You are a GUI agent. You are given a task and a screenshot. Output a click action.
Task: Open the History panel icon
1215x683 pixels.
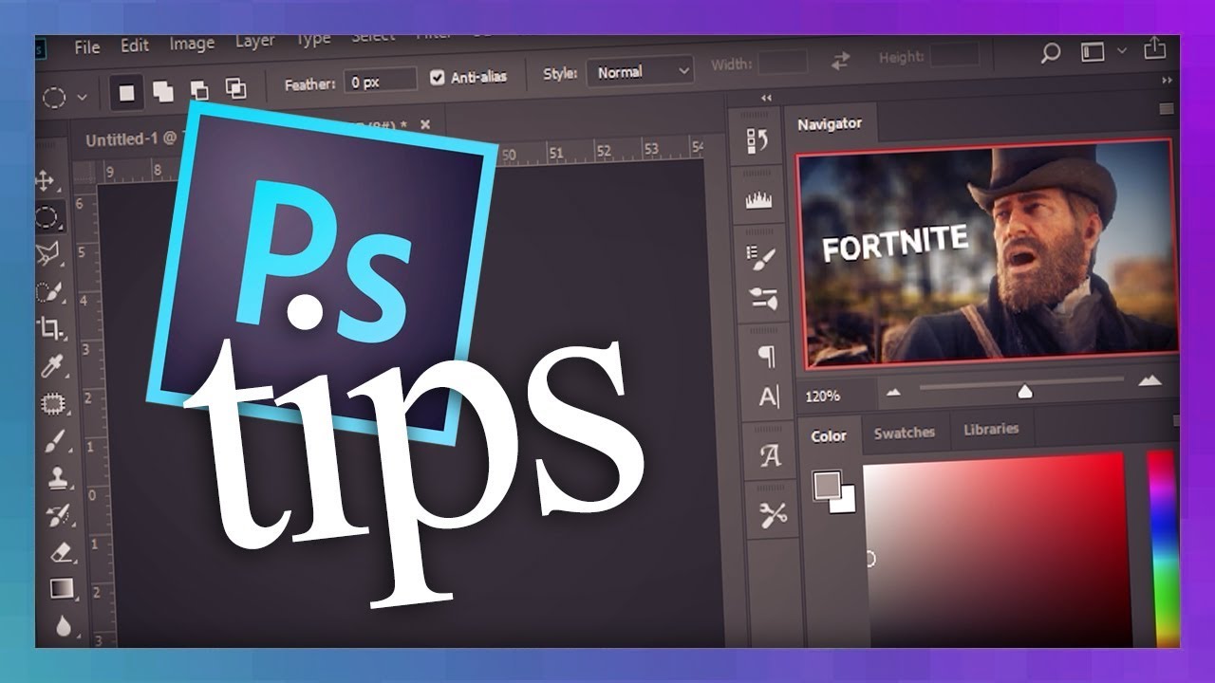click(758, 141)
